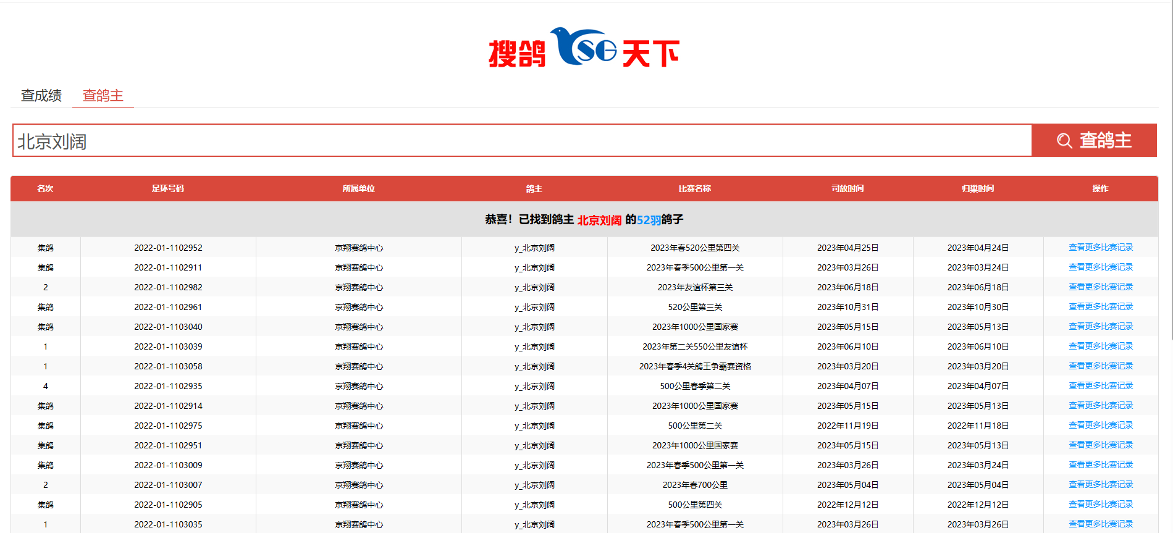Click the 比赛名称 column header
The height and width of the screenshot is (533, 1173).
tap(694, 189)
